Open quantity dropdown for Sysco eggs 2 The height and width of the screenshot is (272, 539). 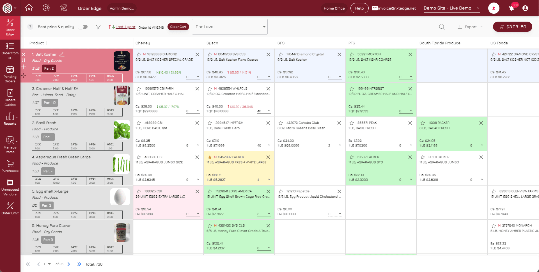click(x=264, y=214)
